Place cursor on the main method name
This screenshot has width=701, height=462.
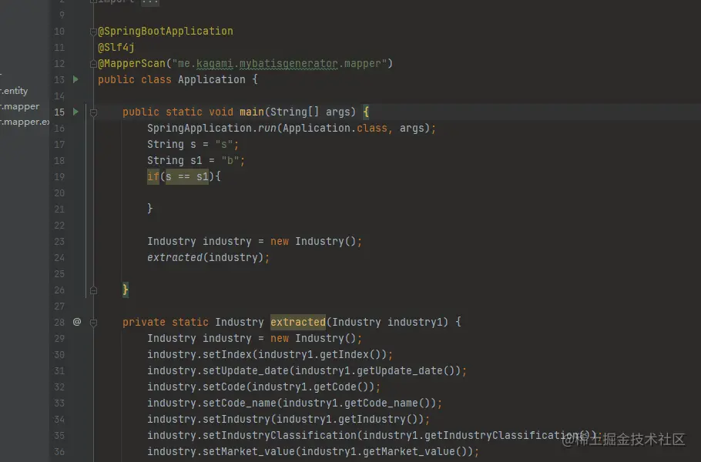click(250, 112)
